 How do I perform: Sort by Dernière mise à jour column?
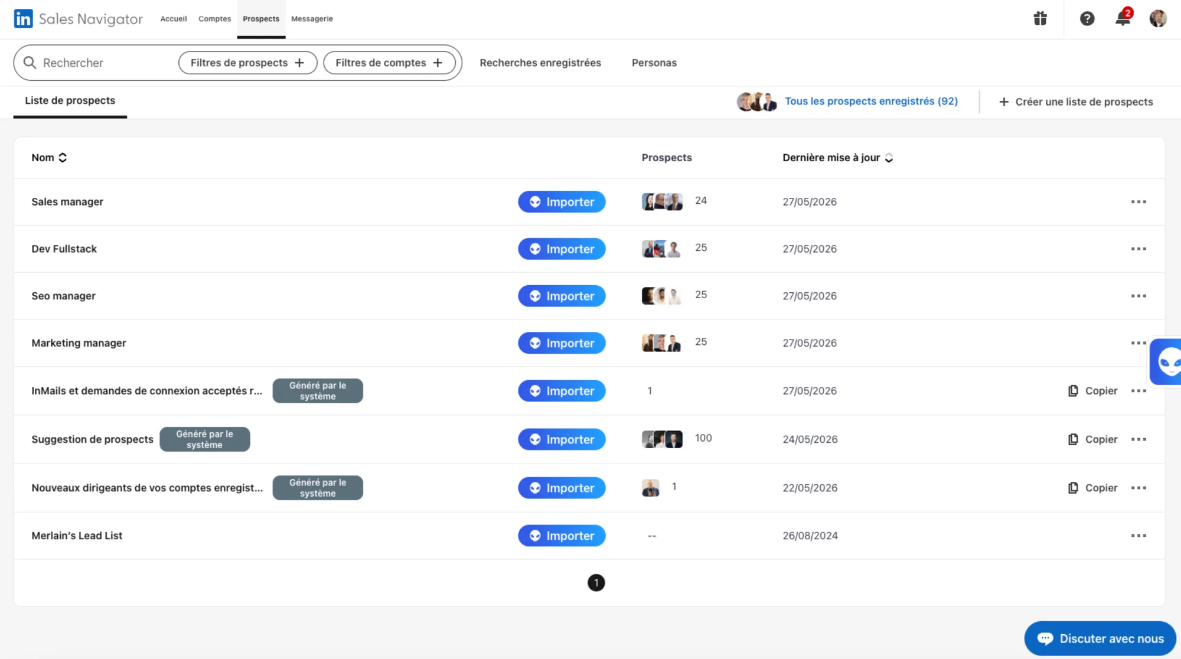pos(837,158)
